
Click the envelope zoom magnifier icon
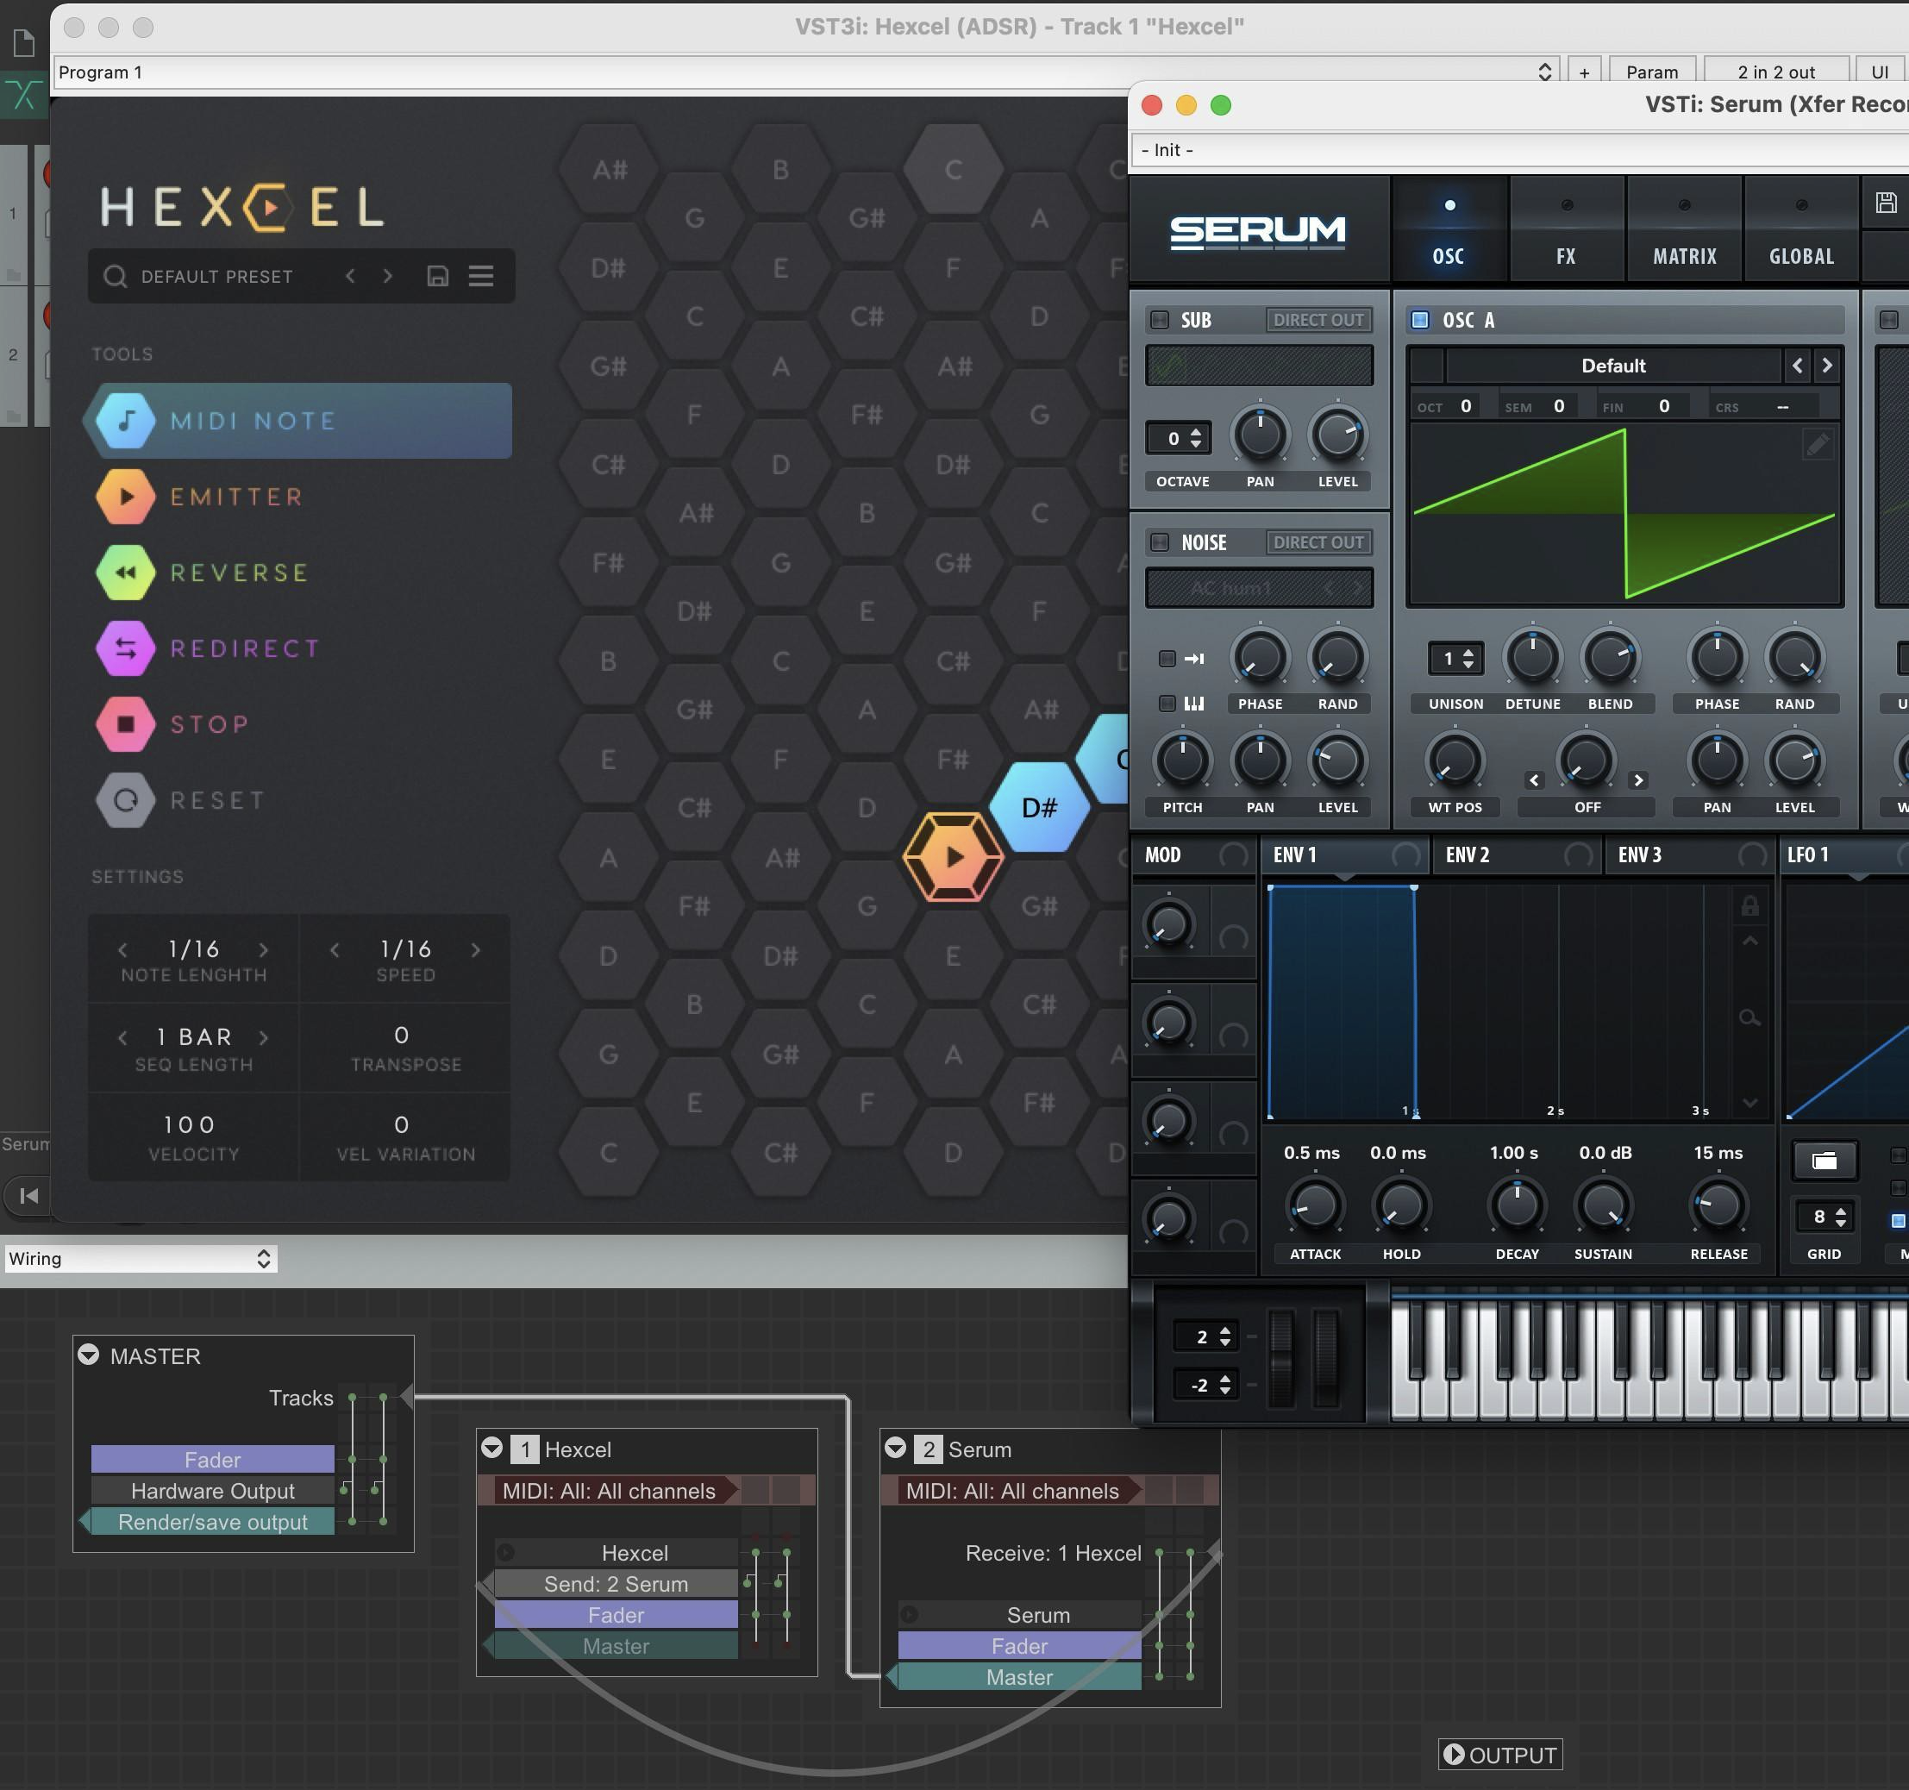click(x=1749, y=1018)
